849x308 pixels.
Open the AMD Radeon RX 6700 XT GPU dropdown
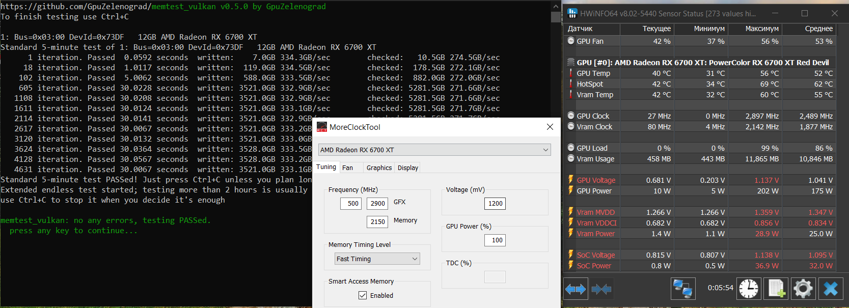coord(434,150)
